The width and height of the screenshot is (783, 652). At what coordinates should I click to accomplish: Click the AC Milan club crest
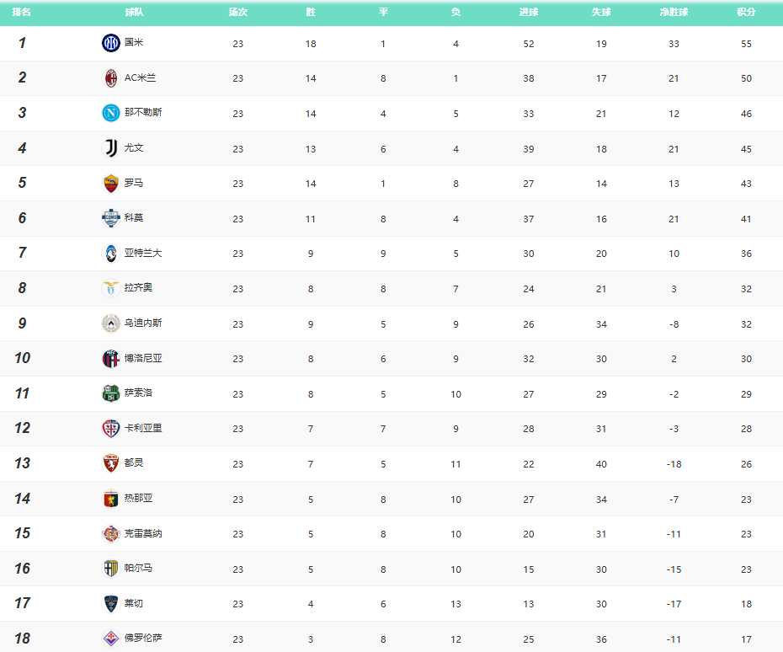(x=111, y=78)
